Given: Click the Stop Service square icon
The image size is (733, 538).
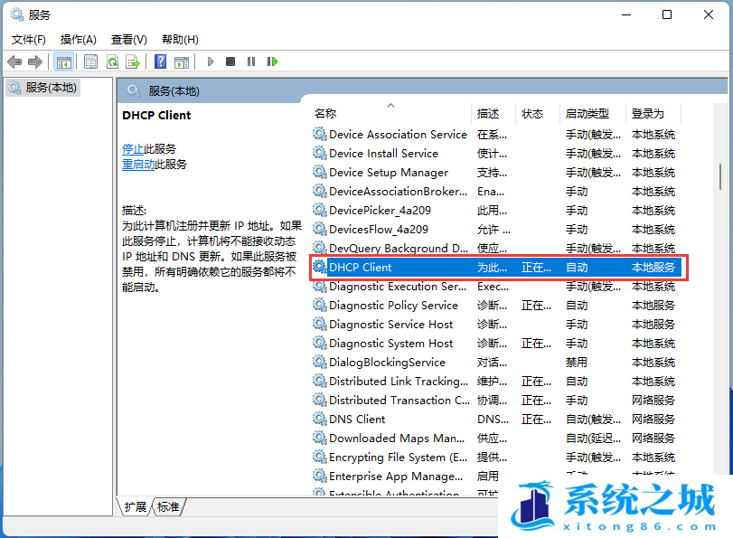Looking at the screenshot, I should click(230, 61).
